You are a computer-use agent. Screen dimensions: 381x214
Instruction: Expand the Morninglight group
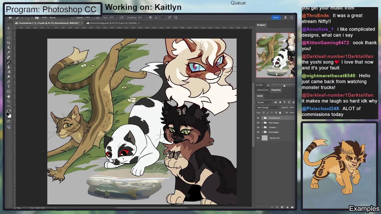(262, 132)
